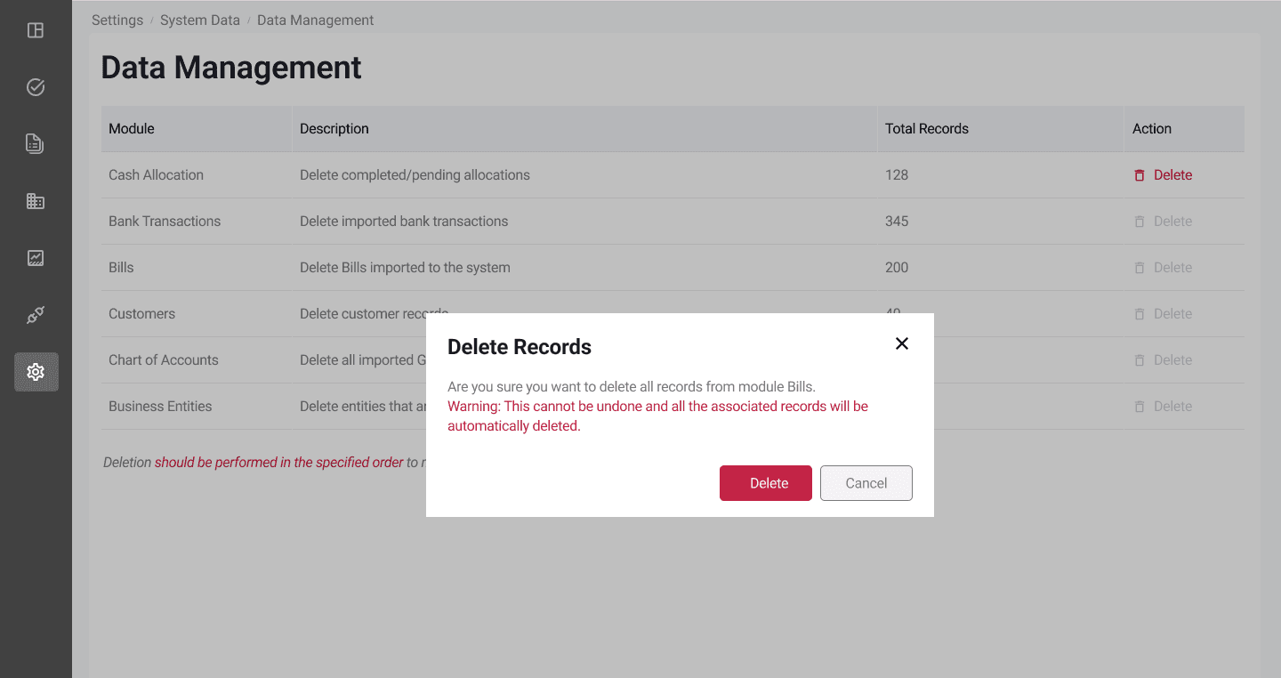Click the Delete action for Cash Allocation
The image size is (1281, 678).
tap(1172, 174)
